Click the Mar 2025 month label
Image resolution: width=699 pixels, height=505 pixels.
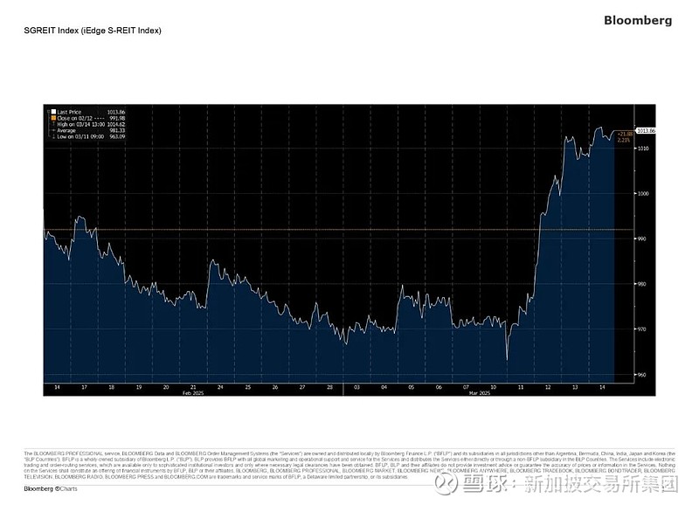(479, 393)
